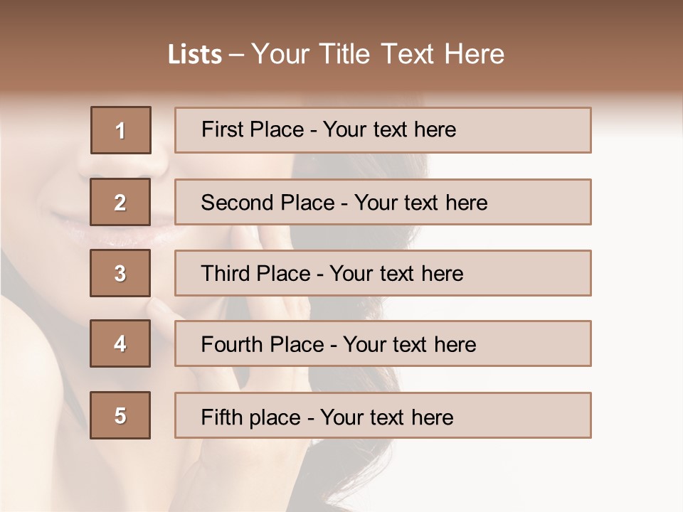Click the Second Place text box

pyautogui.click(x=383, y=202)
